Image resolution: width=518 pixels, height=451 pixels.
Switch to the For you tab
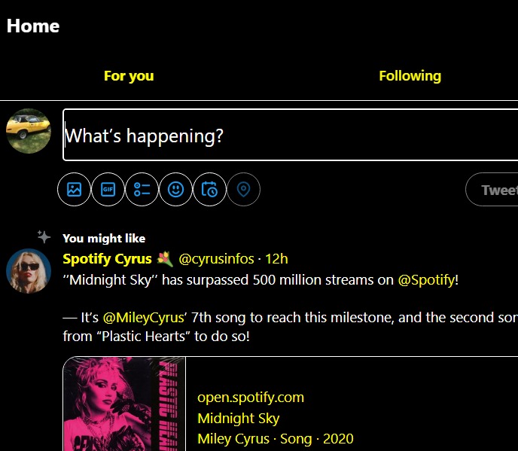(129, 75)
